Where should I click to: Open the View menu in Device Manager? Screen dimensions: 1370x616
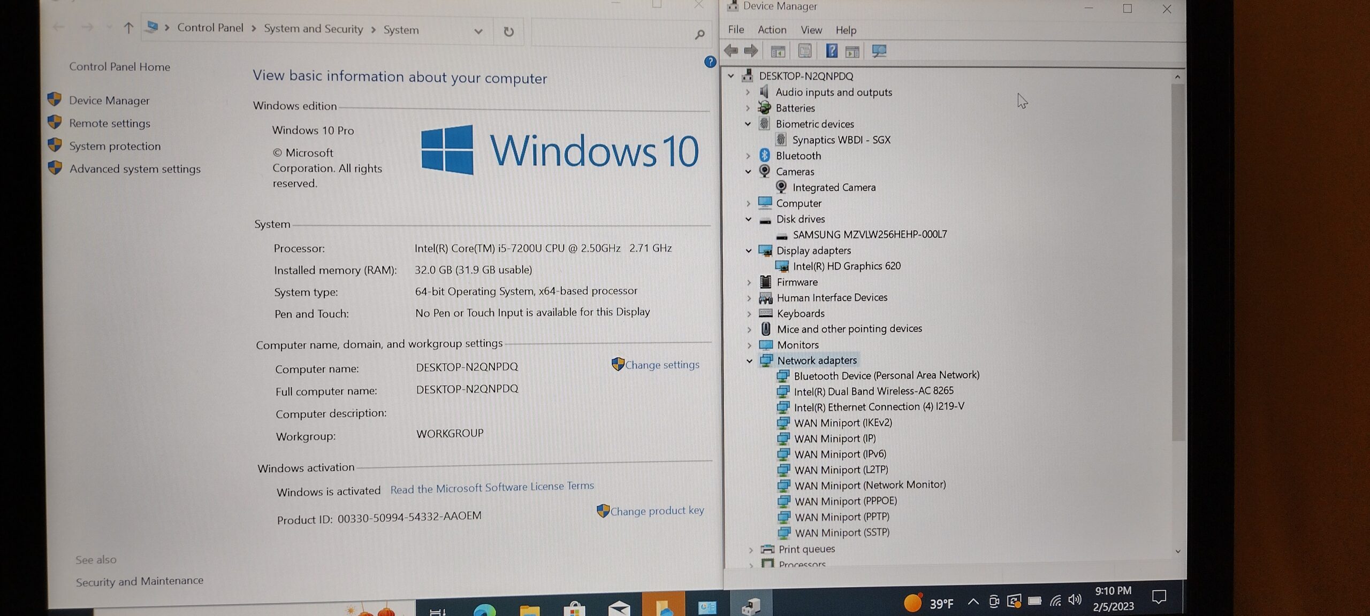click(x=811, y=30)
